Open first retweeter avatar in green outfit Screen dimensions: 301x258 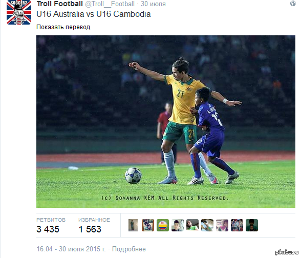[x=133, y=225]
